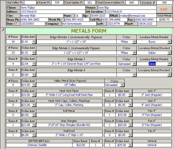This screenshot has width=174, height=149.
Task: Open Fan 4" $15.00 dropdown
Action: [x=130, y=115]
